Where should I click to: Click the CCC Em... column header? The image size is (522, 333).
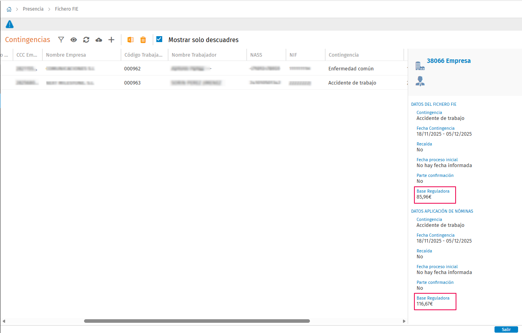[x=27, y=55]
